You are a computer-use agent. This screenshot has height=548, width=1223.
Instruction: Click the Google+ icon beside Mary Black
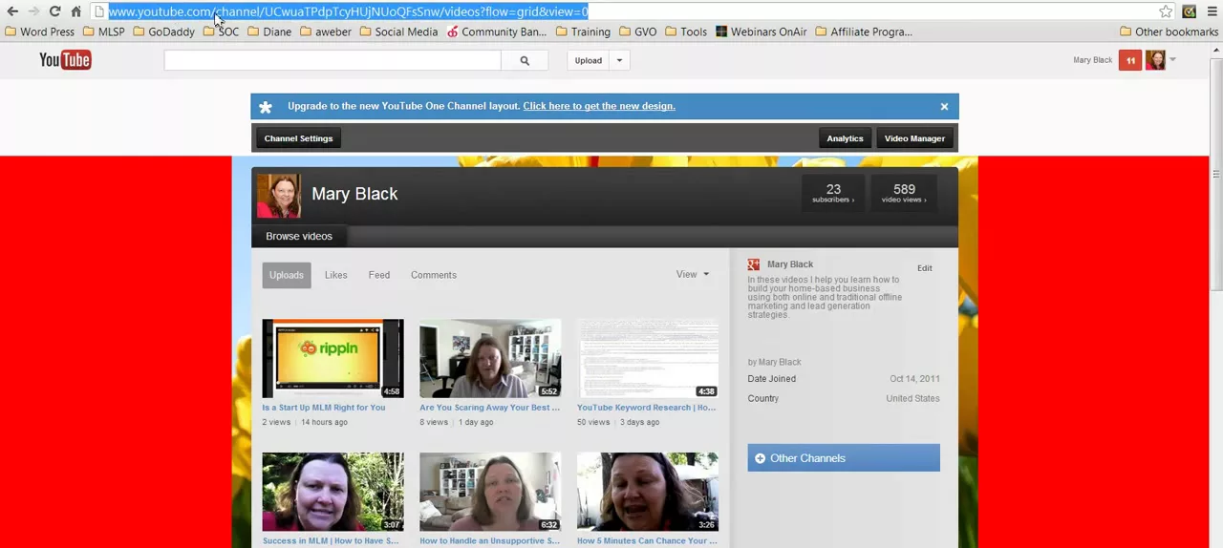[754, 264]
